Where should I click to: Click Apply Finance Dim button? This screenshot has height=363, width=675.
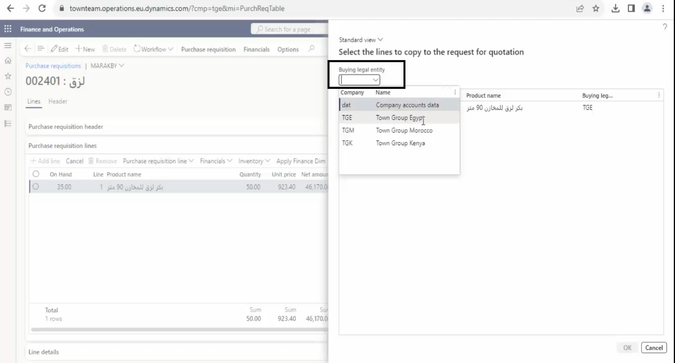click(x=301, y=161)
